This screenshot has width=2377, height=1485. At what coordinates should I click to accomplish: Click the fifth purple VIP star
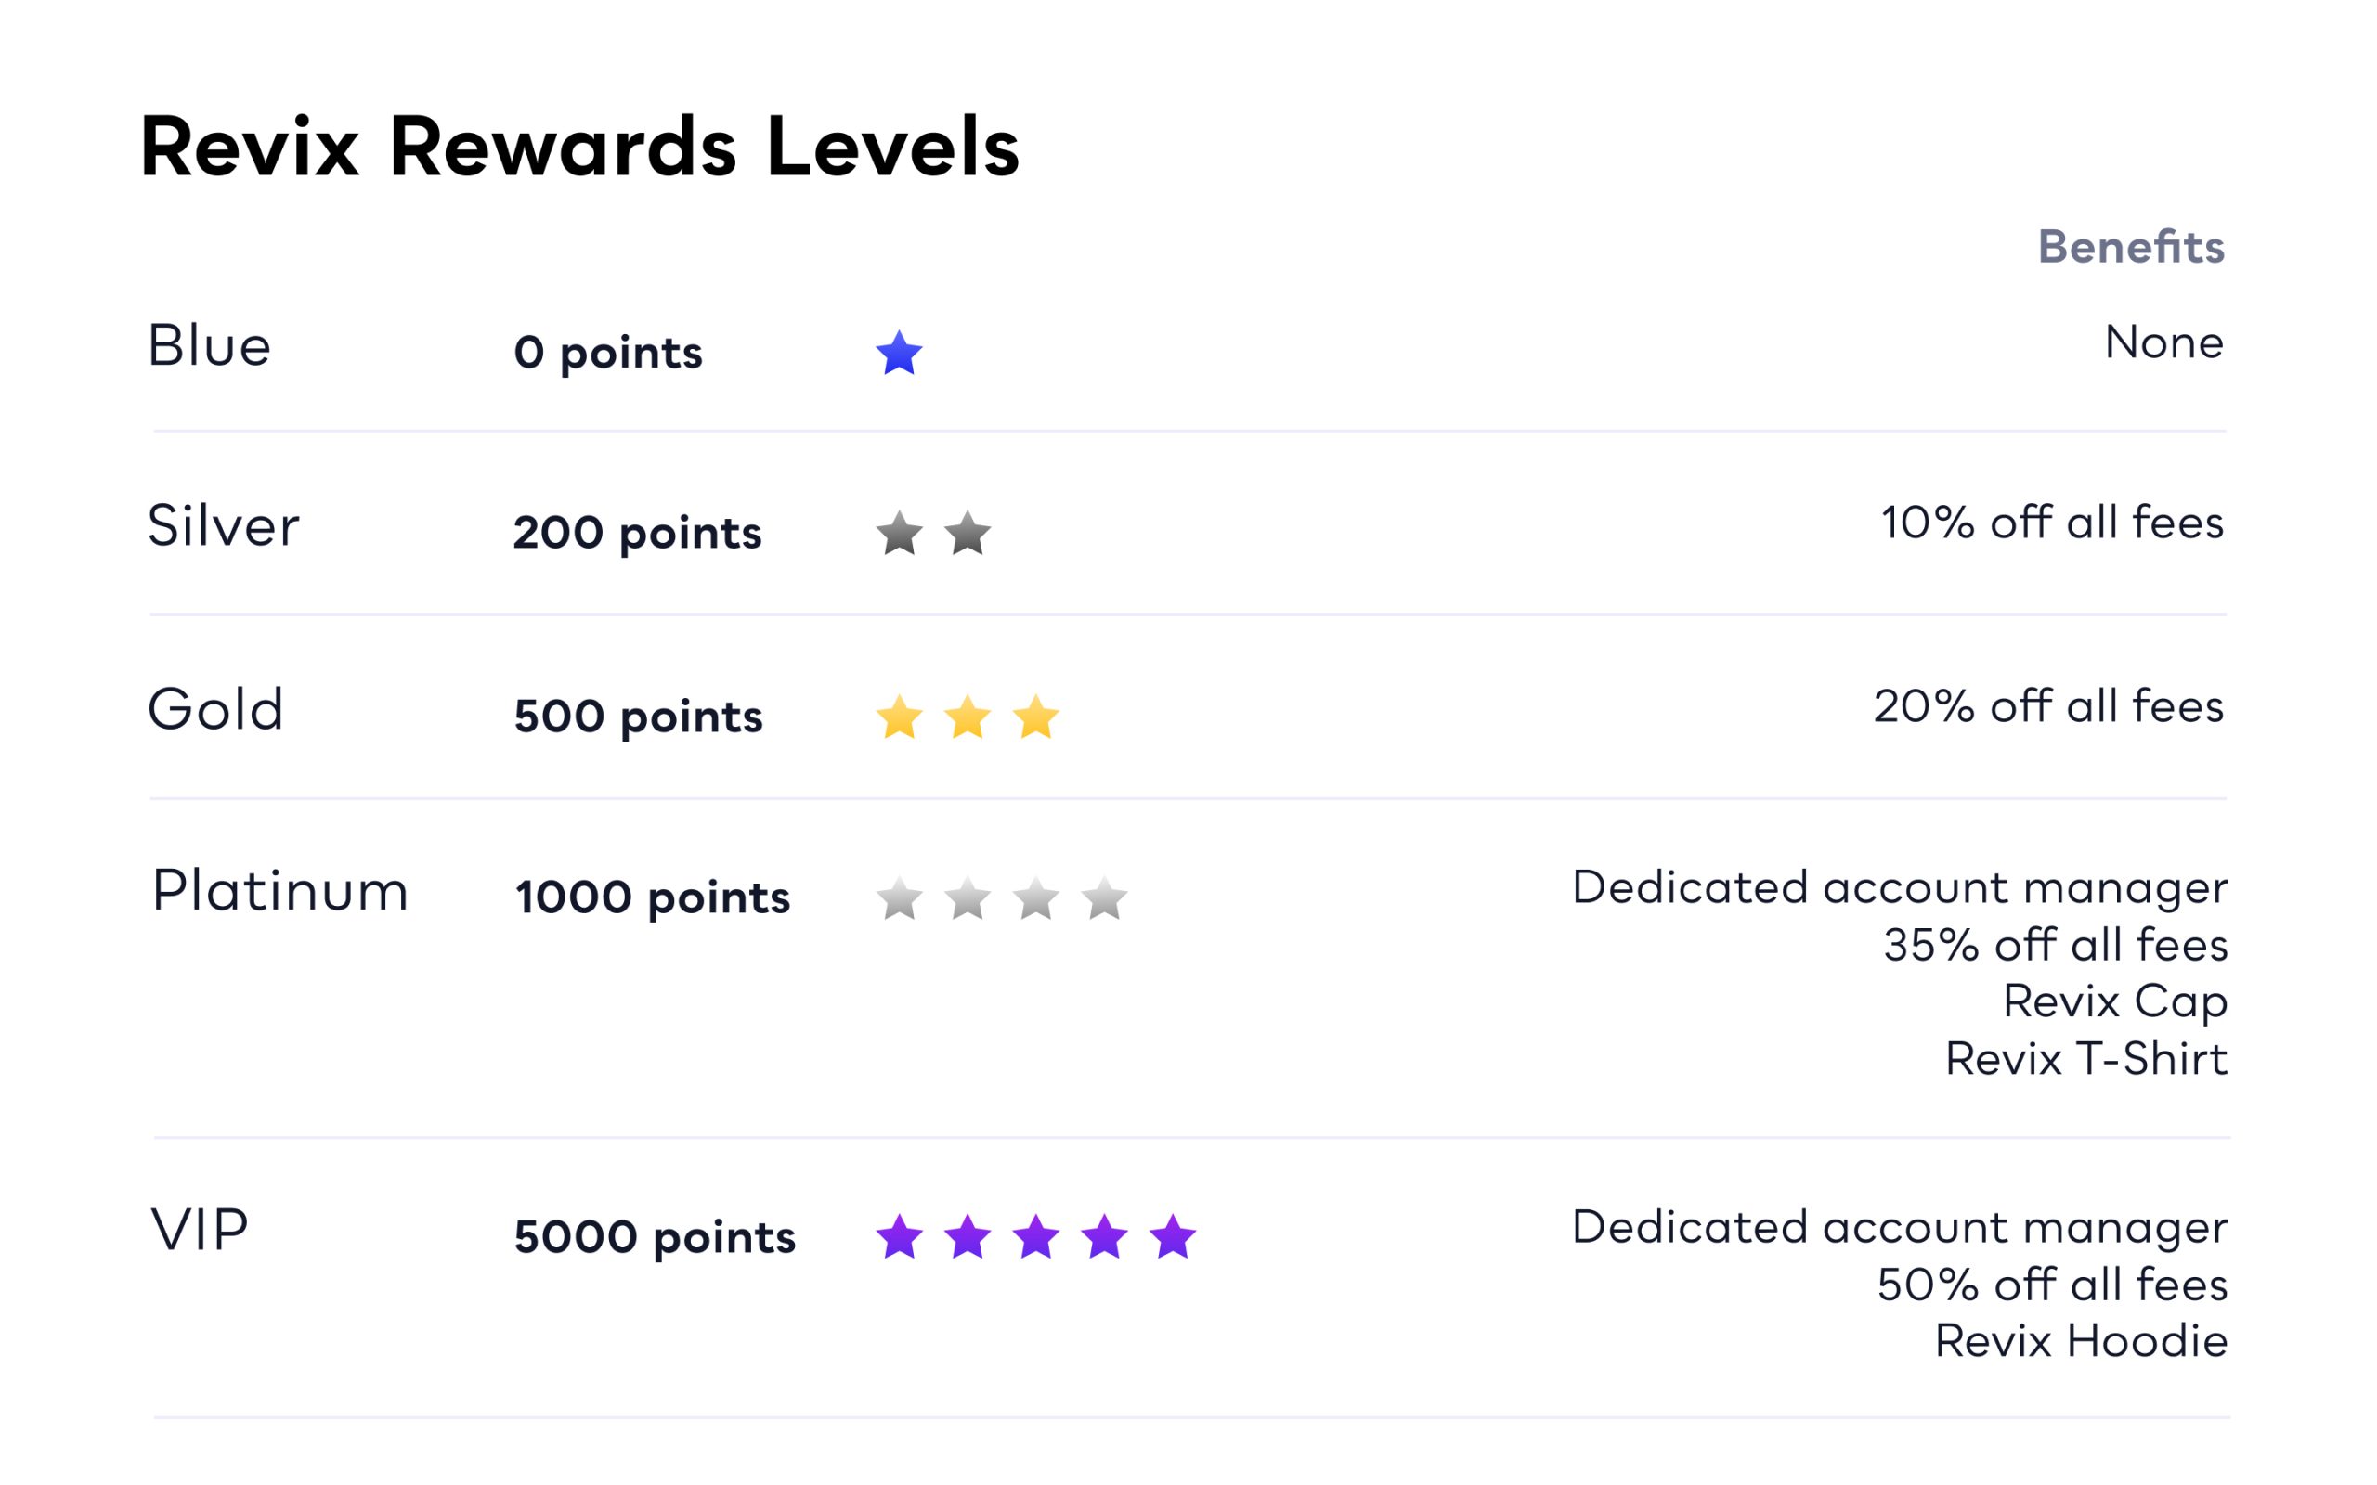1173,1236
